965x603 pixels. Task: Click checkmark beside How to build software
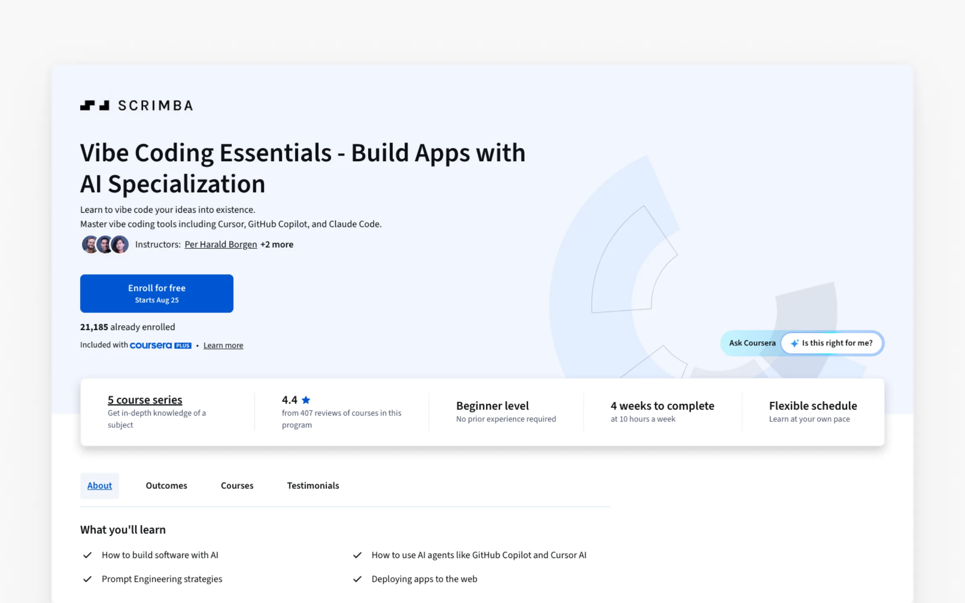coord(87,555)
